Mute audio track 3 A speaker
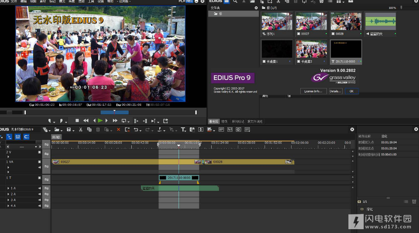Screen dimensions: 419x233 40,200
